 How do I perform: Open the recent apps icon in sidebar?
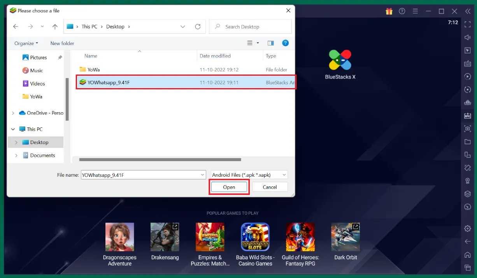point(468,268)
